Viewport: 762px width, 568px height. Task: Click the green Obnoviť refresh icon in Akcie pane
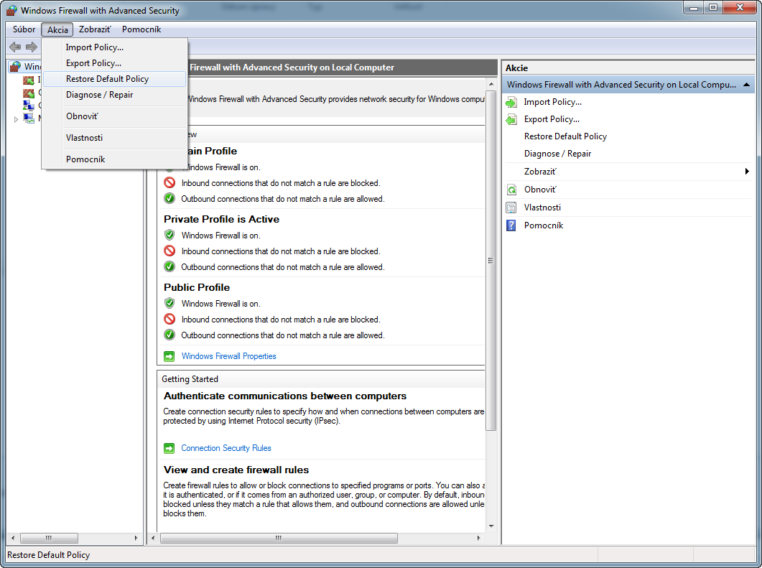pos(511,190)
